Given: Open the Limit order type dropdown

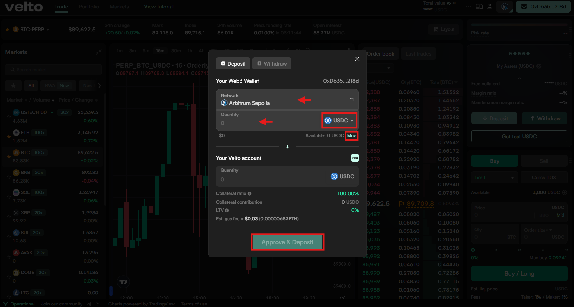Looking at the screenshot, I should (494, 177).
